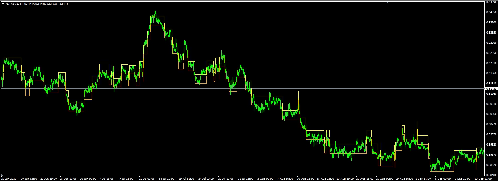Click the 0.63000 price scale label
This screenshot has height=181, width=498.
(x=491, y=43)
